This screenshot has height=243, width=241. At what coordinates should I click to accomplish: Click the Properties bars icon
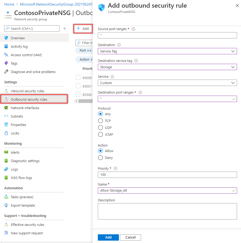pos(6,125)
